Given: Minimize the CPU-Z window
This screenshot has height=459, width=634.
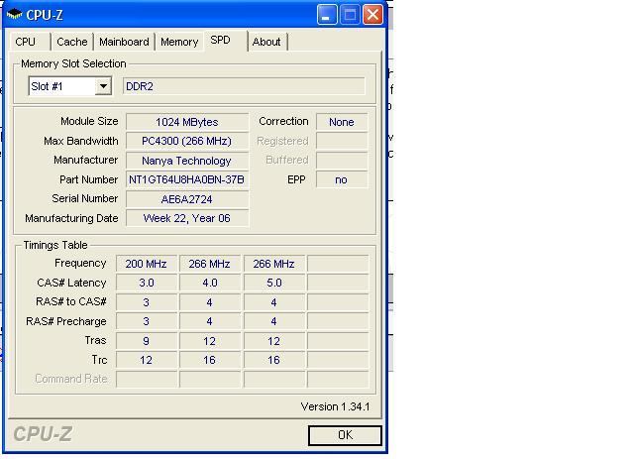Looking at the screenshot, I should pyautogui.click(x=326, y=15).
